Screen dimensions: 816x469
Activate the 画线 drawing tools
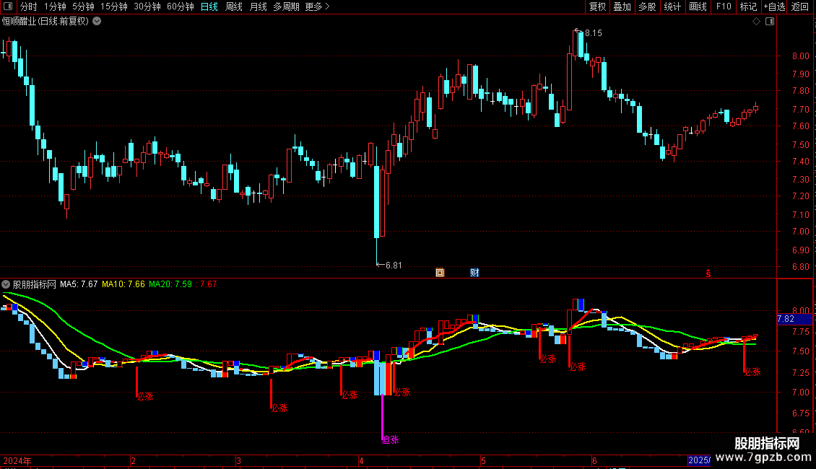tap(698, 6)
